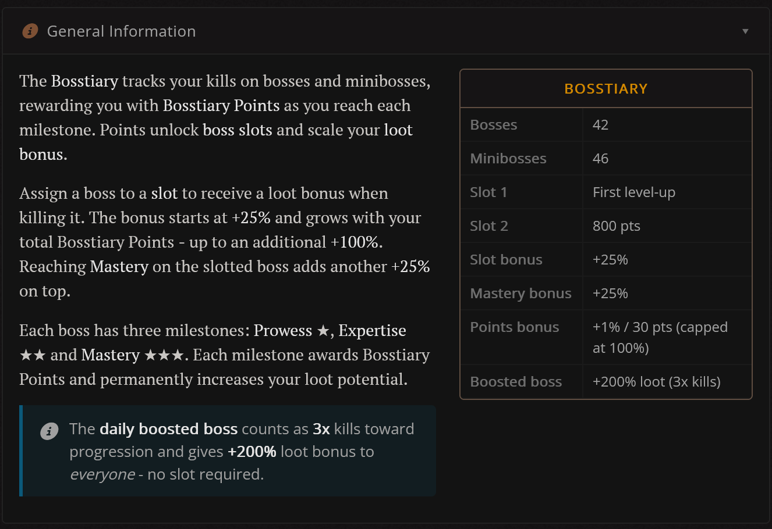Click the Boosted boss row label
The height and width of the screenshot is (529, 772).
[516, 382]
